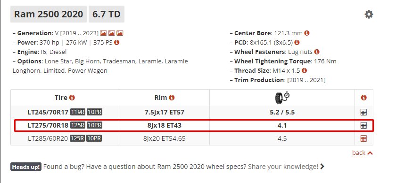
Task: Open the settings gear icon
Action: [369, 15]
